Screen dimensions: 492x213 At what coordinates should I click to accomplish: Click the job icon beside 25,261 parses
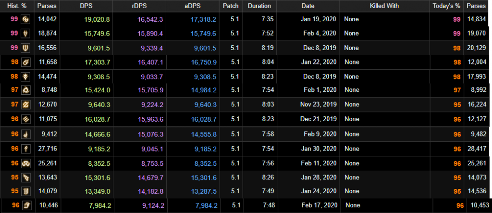click(x=25, y=163)
